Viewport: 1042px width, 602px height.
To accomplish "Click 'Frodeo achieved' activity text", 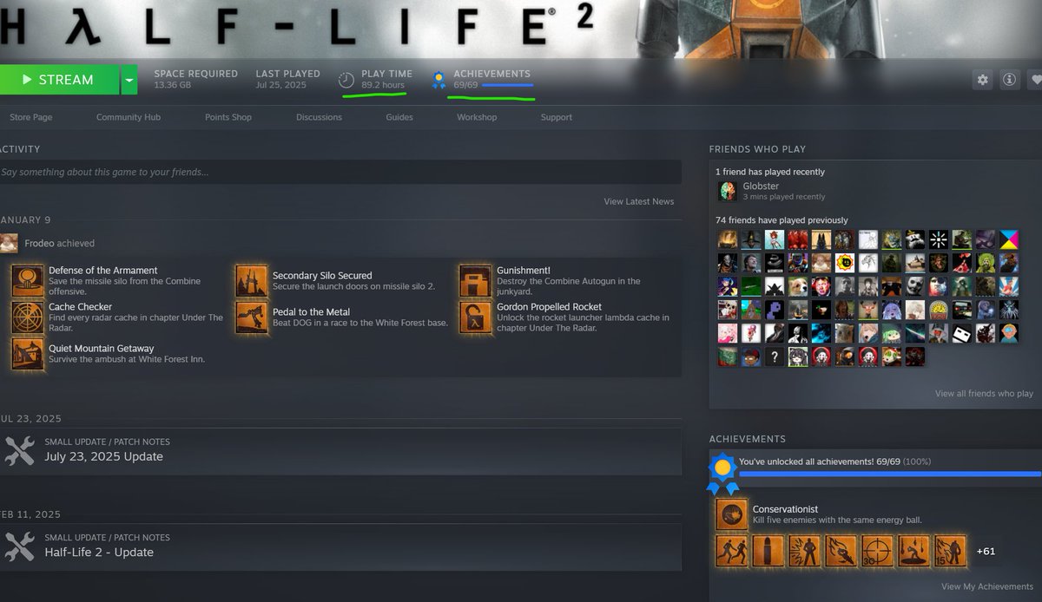I will click(x=60, y=244).
